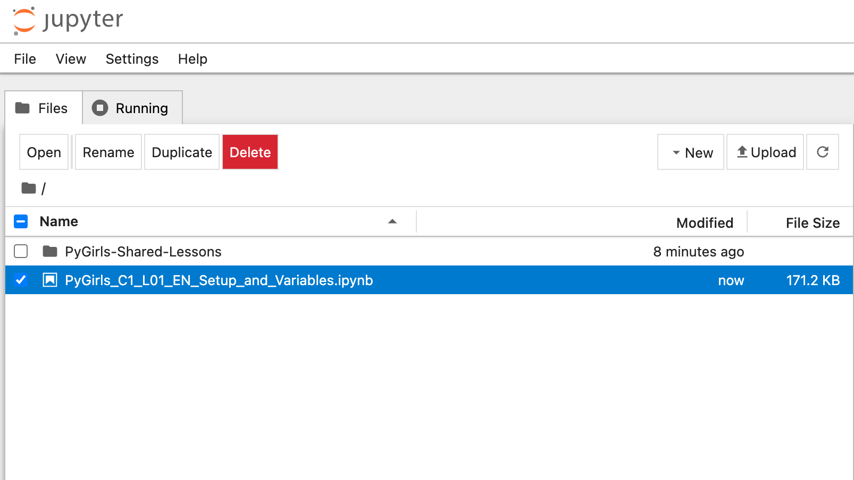Click the Rename button
Image resolution: width=854 pixels, height=480 pixels.
(108, 152)
